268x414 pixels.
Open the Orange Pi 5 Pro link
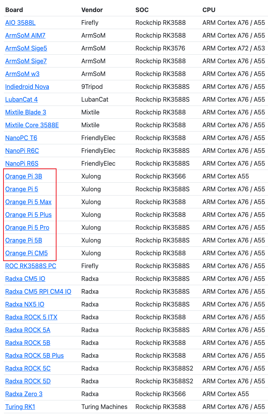[27, 228]
